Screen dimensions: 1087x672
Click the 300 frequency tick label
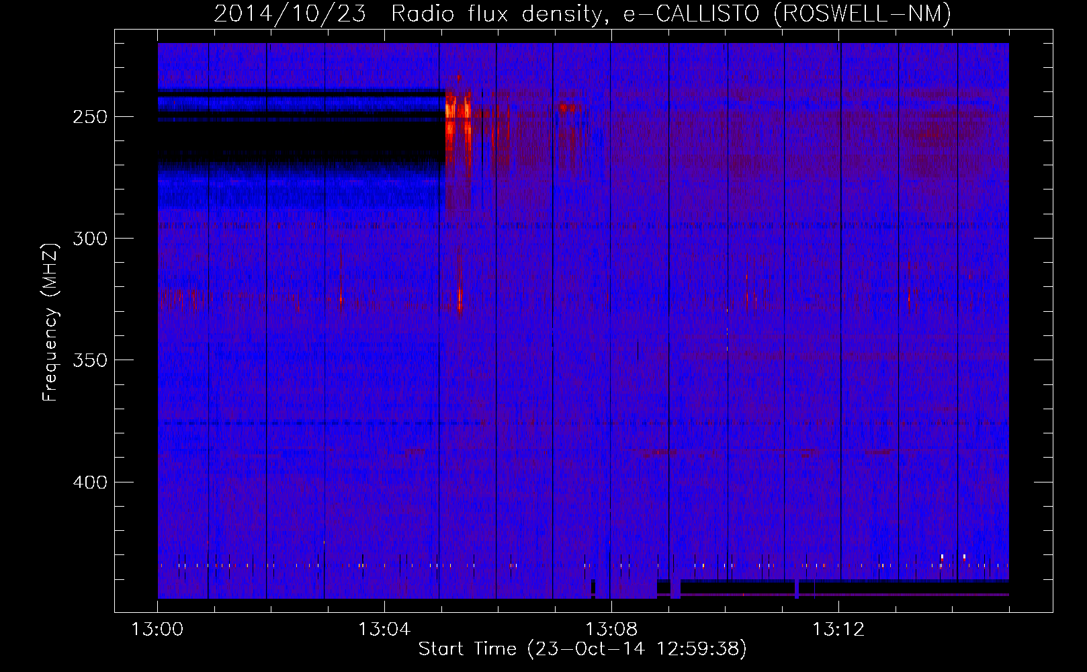[x=91, y=239]
